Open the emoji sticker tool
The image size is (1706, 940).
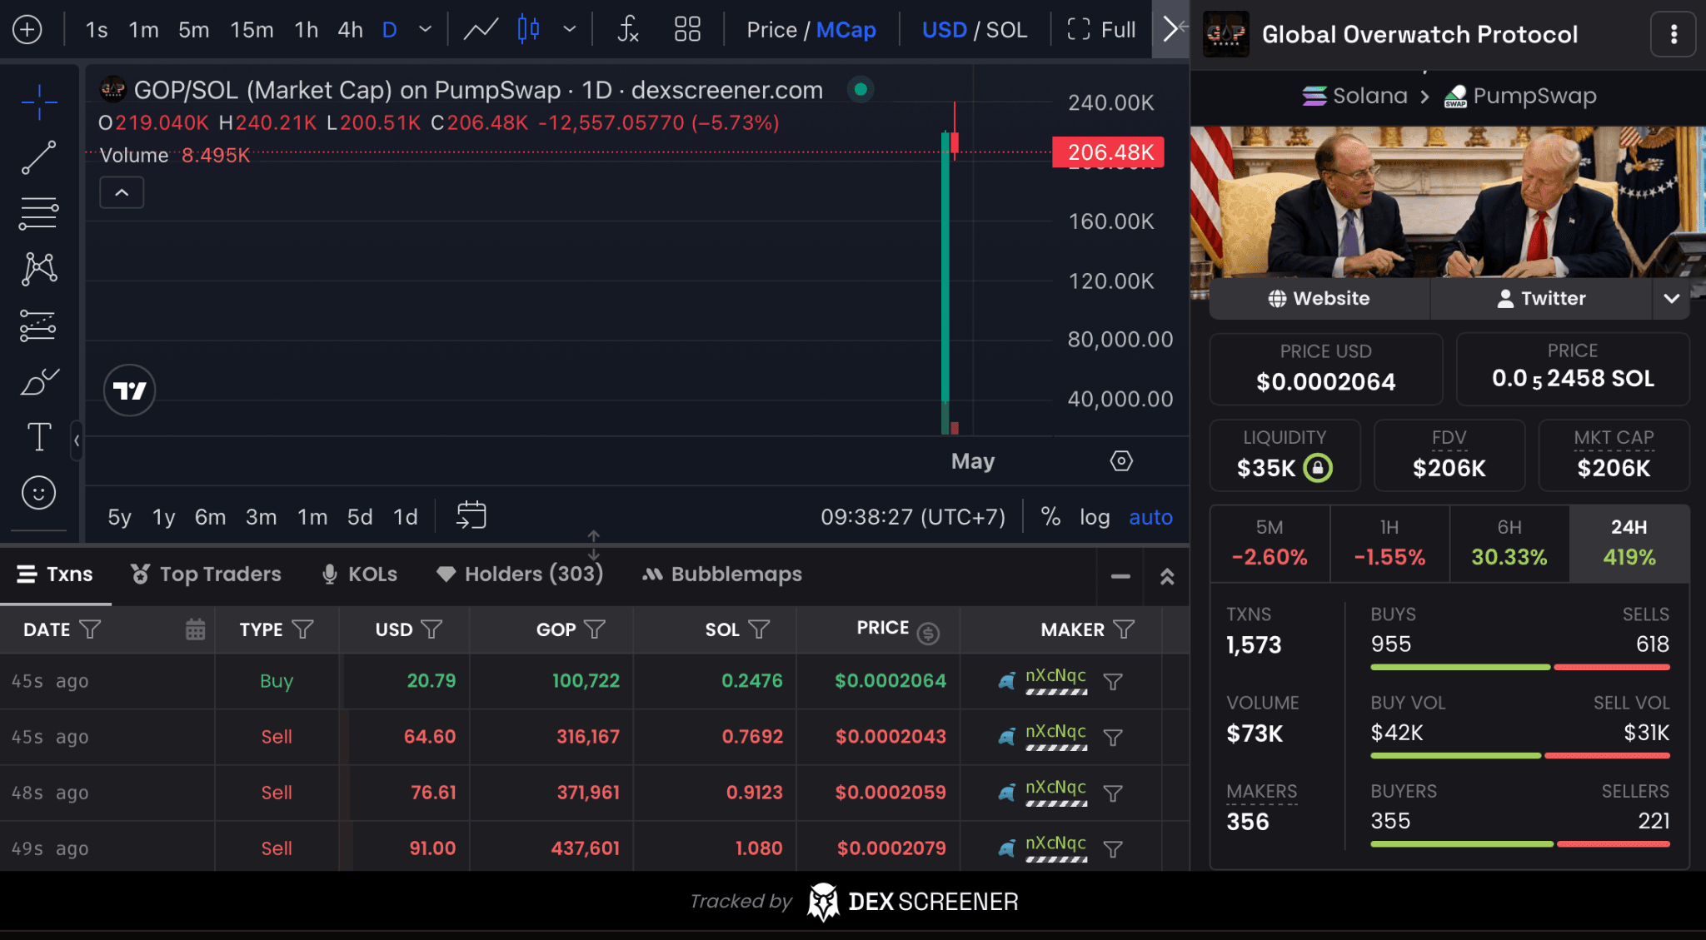(38, 493)
